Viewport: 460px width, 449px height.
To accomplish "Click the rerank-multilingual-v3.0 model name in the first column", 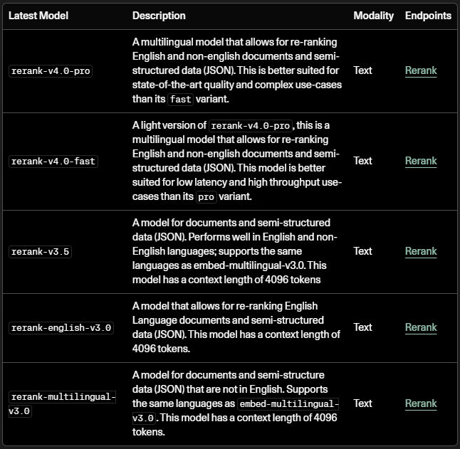I will (x=61, y=398).
